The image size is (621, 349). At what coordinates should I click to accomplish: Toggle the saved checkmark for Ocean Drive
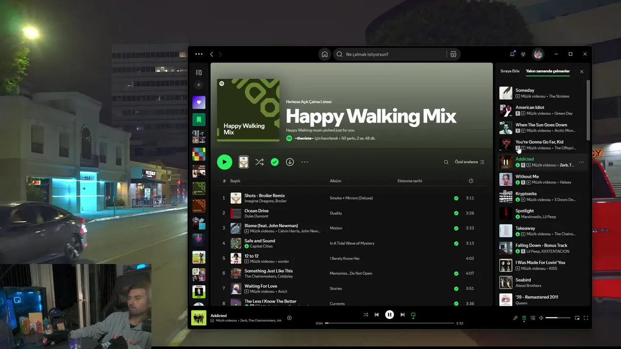pos(456,213)
